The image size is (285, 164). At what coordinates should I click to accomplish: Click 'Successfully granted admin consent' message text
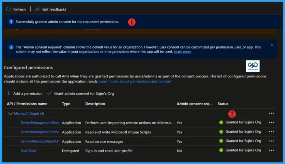click(67, 22)
